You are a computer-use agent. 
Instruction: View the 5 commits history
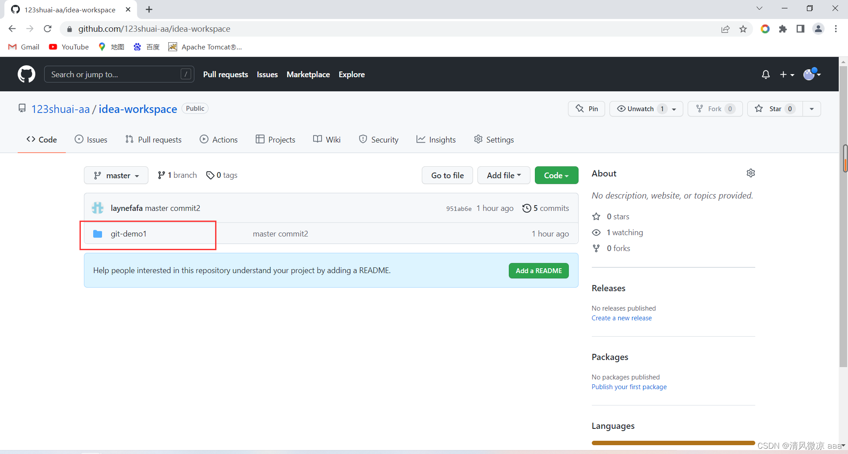[x=545, y=208]
